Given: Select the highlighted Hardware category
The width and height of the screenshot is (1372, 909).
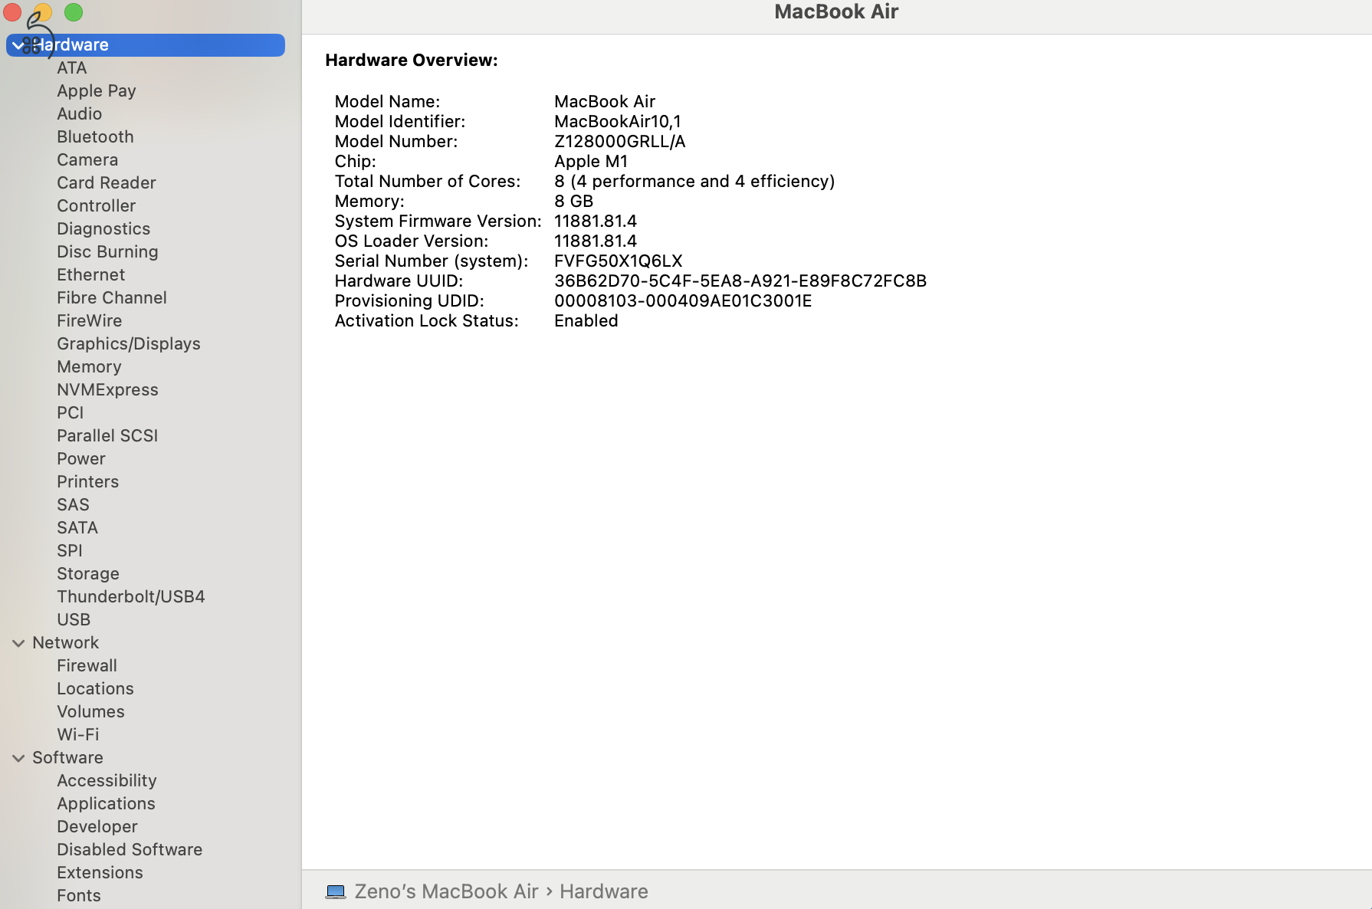Looking at the screenshot, I should [x=146, y=45].
